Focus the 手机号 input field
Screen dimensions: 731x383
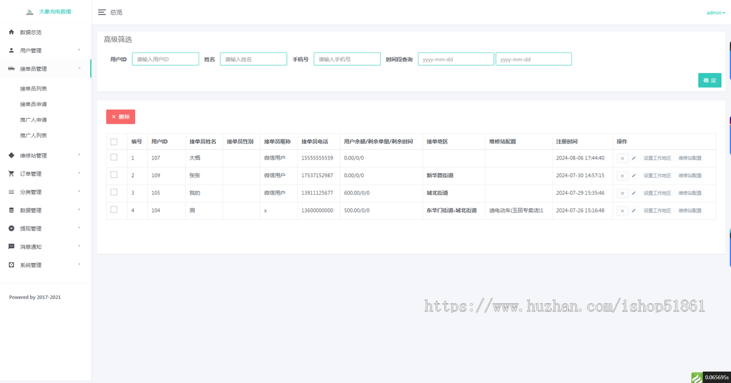347,59
